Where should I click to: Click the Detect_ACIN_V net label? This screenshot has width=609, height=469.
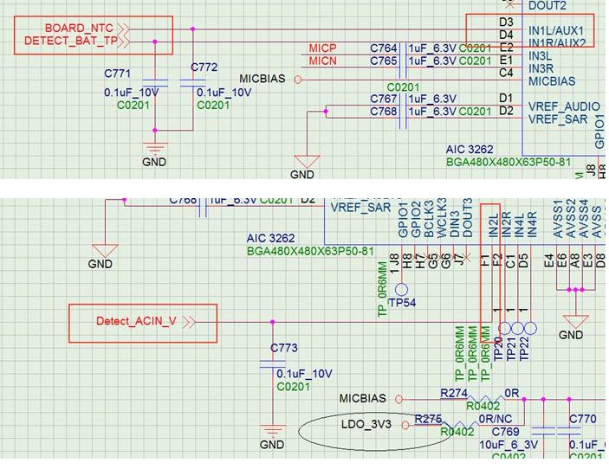136,321
